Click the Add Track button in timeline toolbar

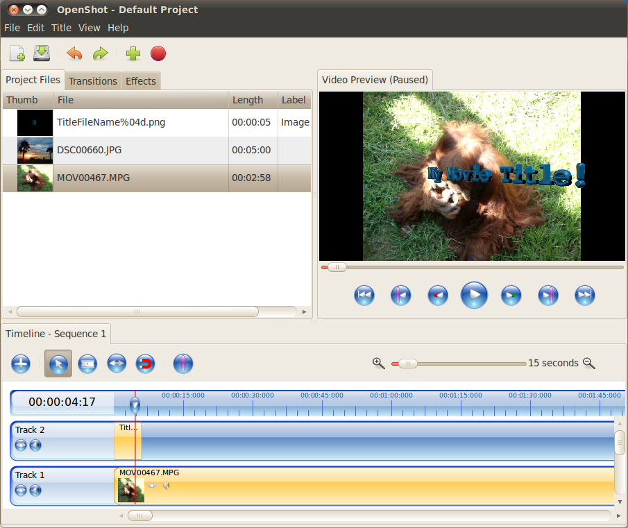[x=21, y=364]
